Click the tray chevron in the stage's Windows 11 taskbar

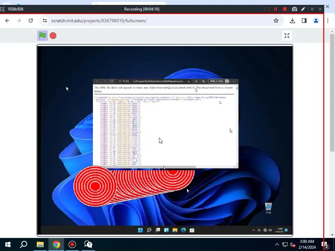[x=254, y=230]
